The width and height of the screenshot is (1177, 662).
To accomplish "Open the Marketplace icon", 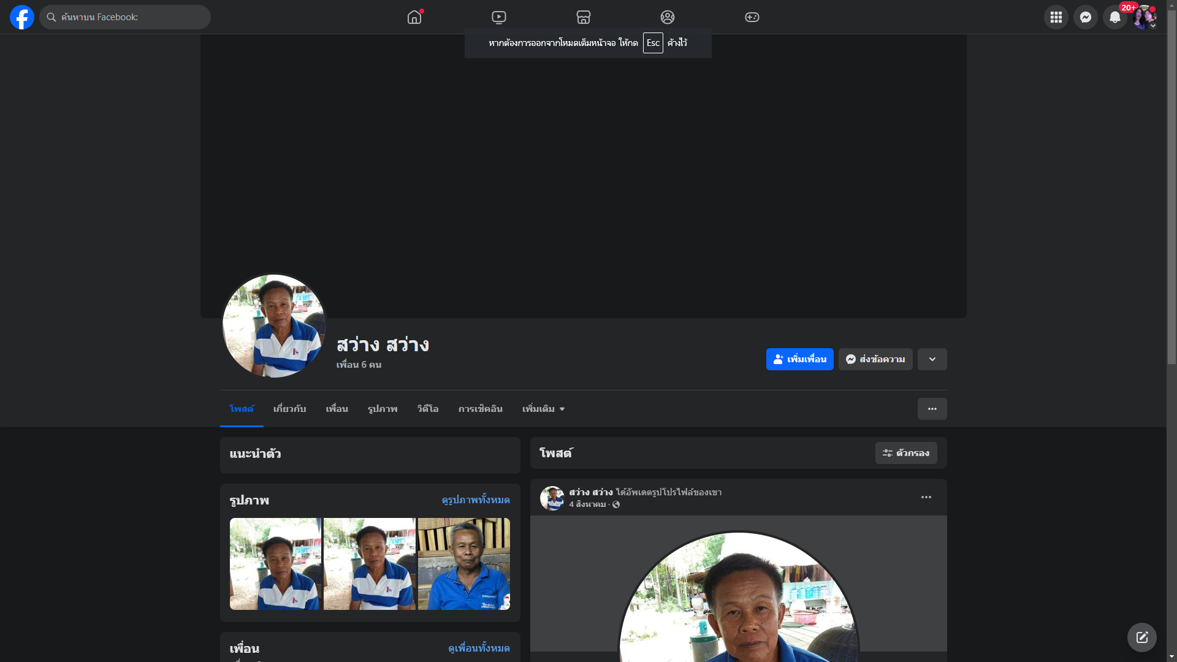I will (584, 17).
